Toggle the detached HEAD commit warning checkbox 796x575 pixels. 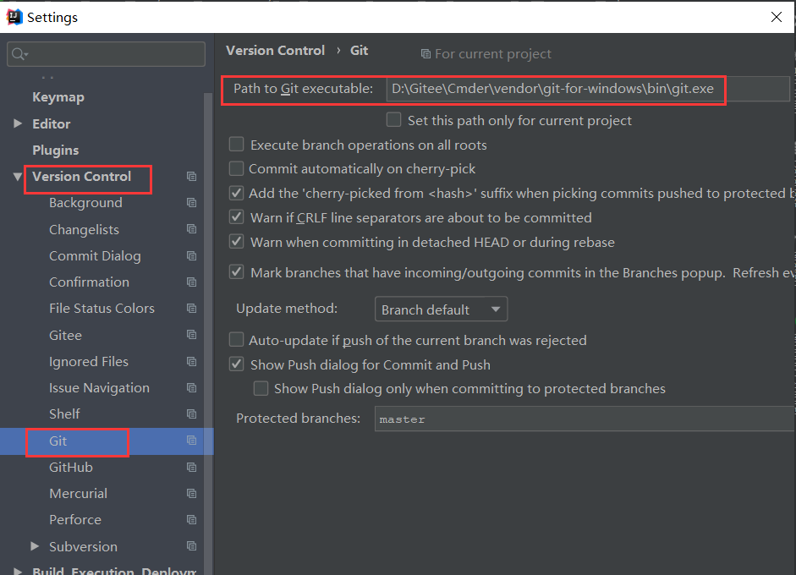237,242
